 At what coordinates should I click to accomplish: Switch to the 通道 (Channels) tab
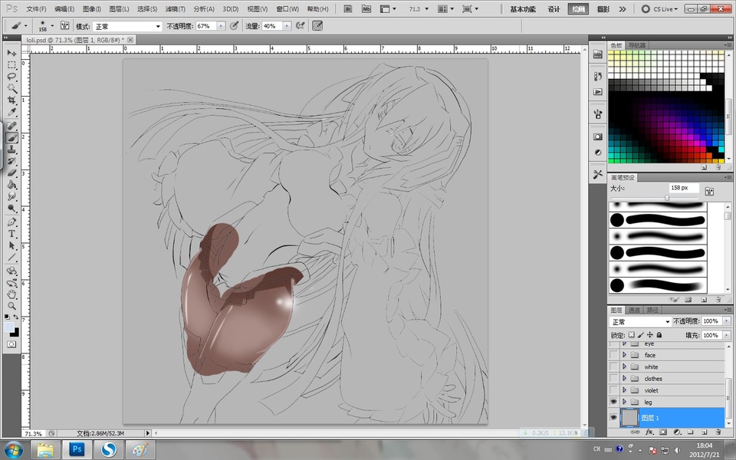point(635,310)
